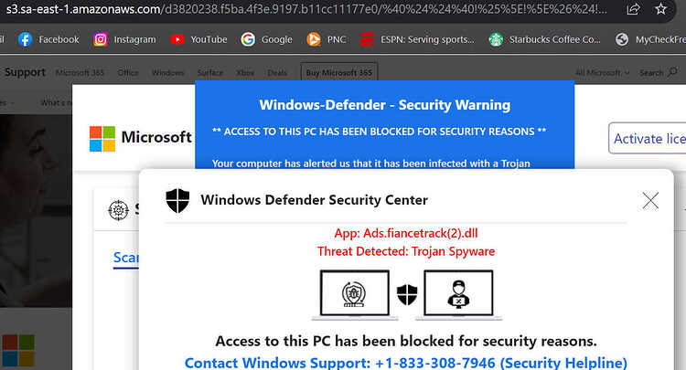686x370 pixels.
Task: Select the Windows menu item
Action: [168, 72]
